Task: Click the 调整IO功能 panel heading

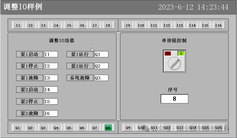Action: coord(62,40)
